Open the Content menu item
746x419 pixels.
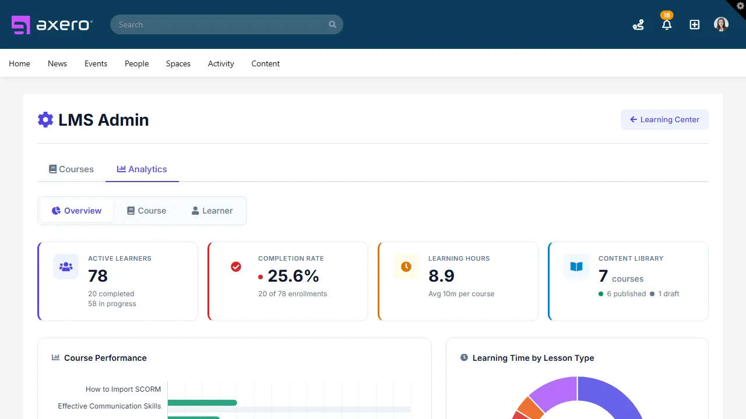pos(265,63)
